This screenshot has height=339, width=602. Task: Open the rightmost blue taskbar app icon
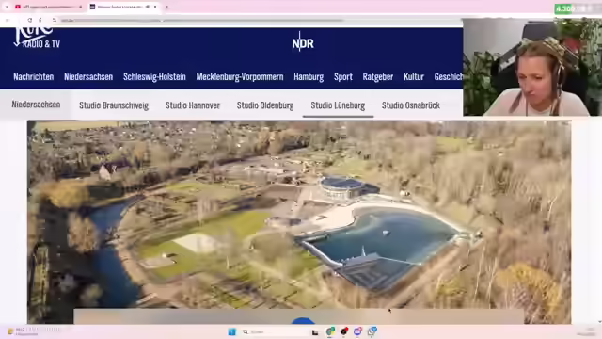[372, 331]
